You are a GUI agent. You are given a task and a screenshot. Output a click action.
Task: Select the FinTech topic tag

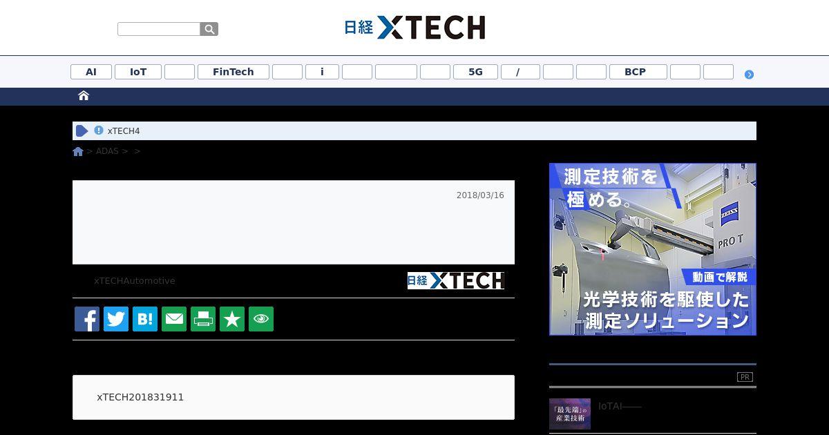pos(234,72)
